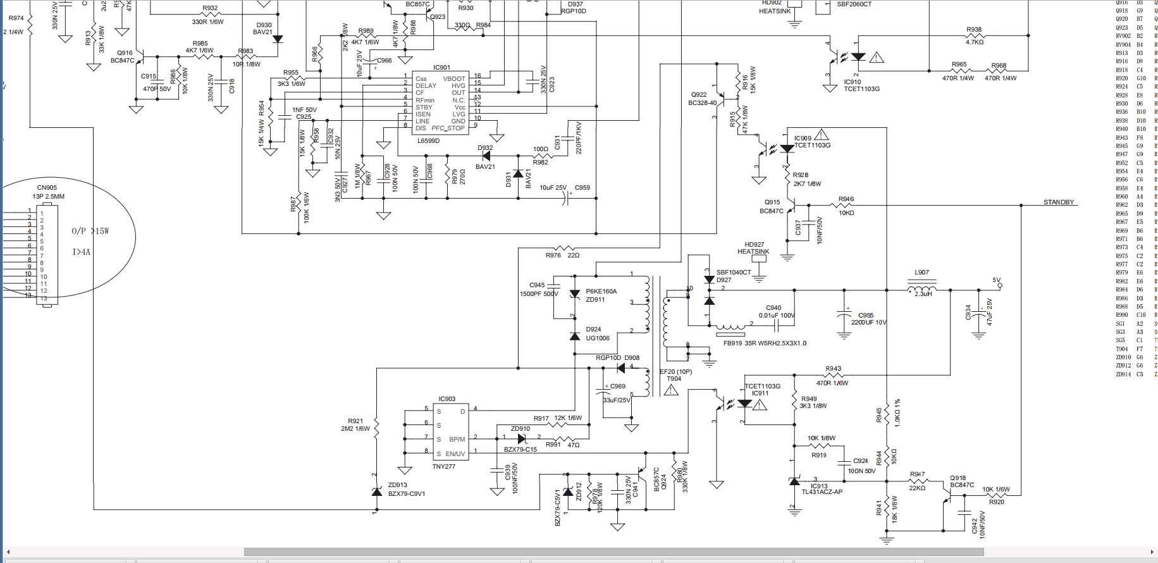The width and height of the screenshot is (1158, 563).
Task: Click the D908 diode label
Action: (x=632, y=358)
